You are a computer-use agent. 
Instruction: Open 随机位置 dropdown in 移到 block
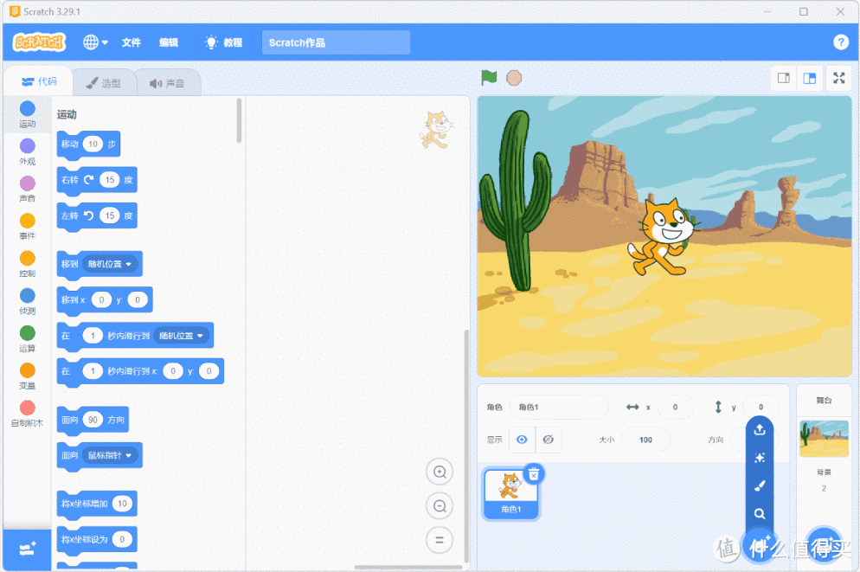(110, 264)
